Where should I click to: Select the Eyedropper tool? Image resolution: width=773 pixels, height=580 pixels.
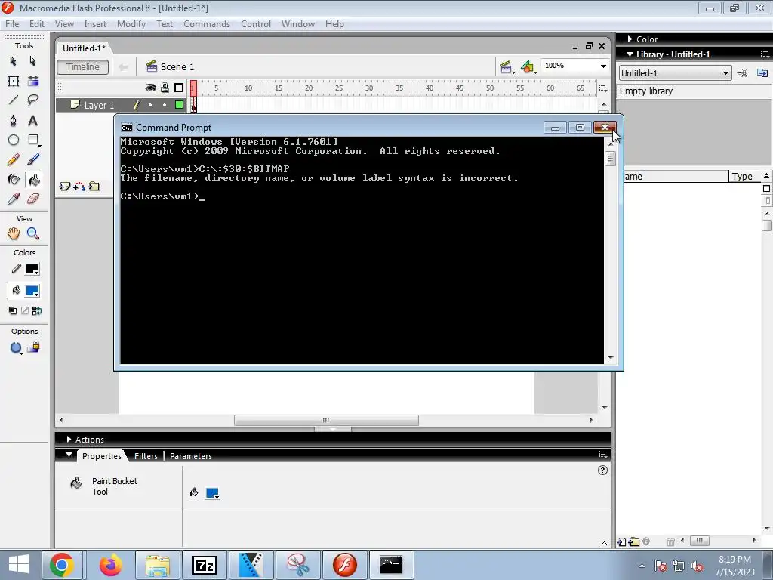(14, 199)
